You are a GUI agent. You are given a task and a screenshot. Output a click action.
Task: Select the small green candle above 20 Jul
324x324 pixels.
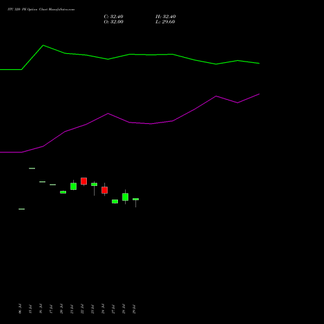[x=63, y=192]
